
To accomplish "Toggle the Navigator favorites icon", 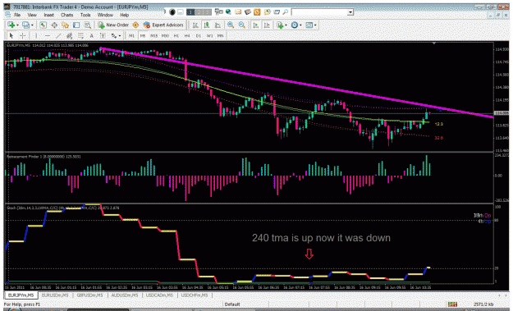I will coord(65,25).
